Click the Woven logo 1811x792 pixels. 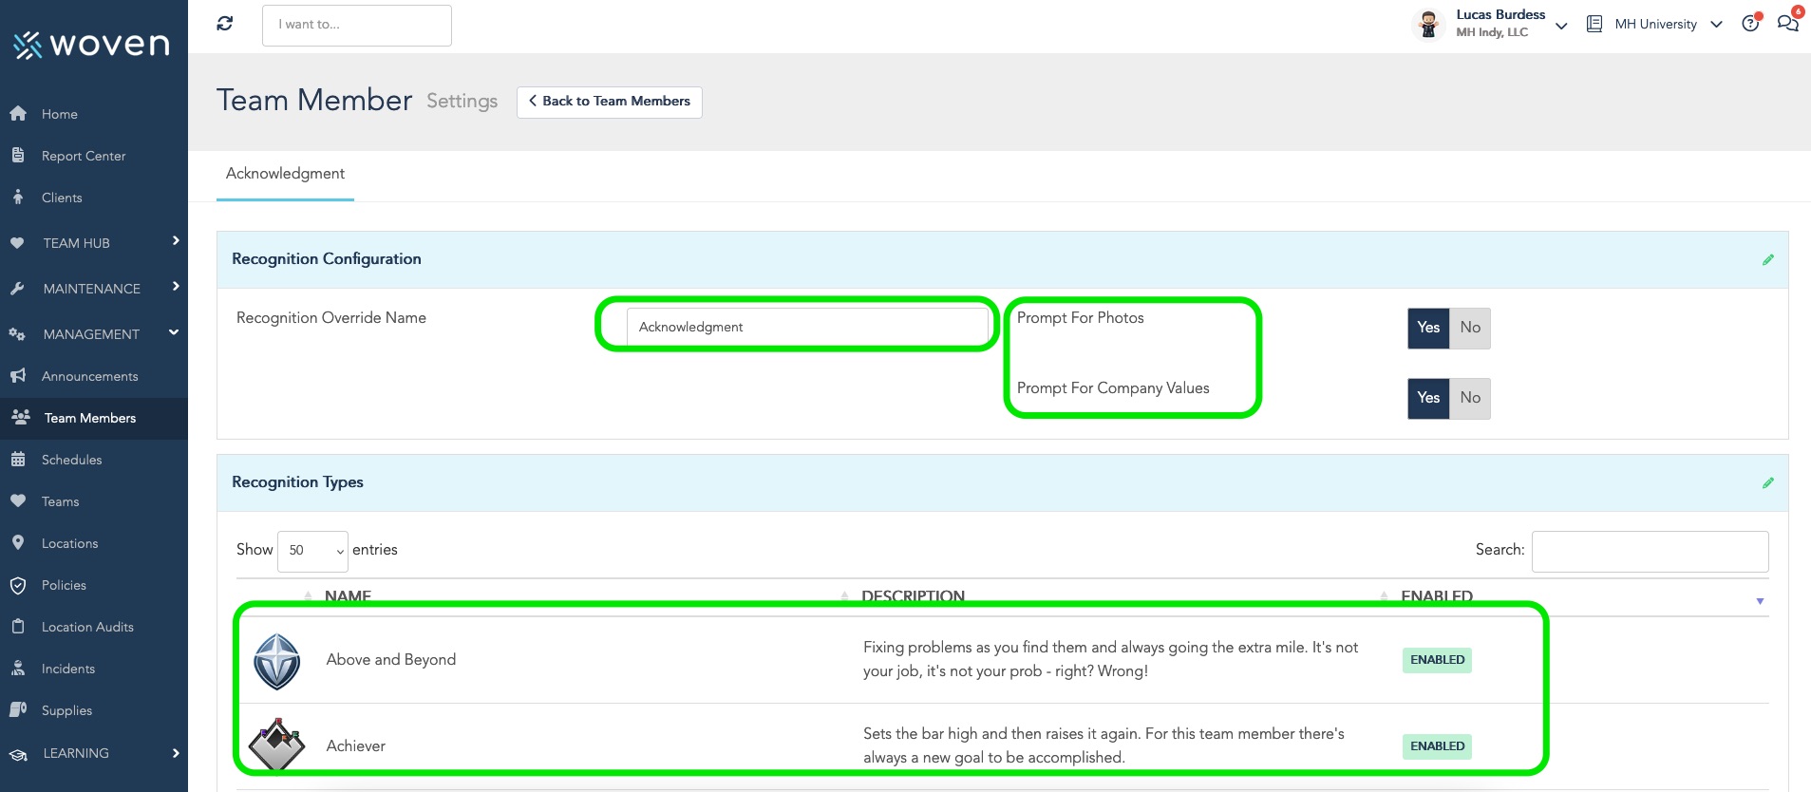point(91,44)
